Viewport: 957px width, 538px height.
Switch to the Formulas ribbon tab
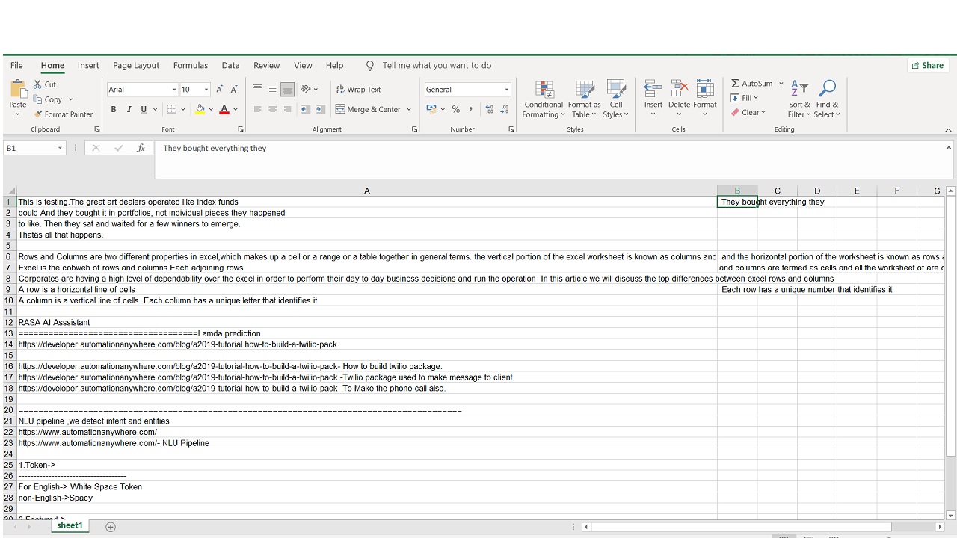190,66
